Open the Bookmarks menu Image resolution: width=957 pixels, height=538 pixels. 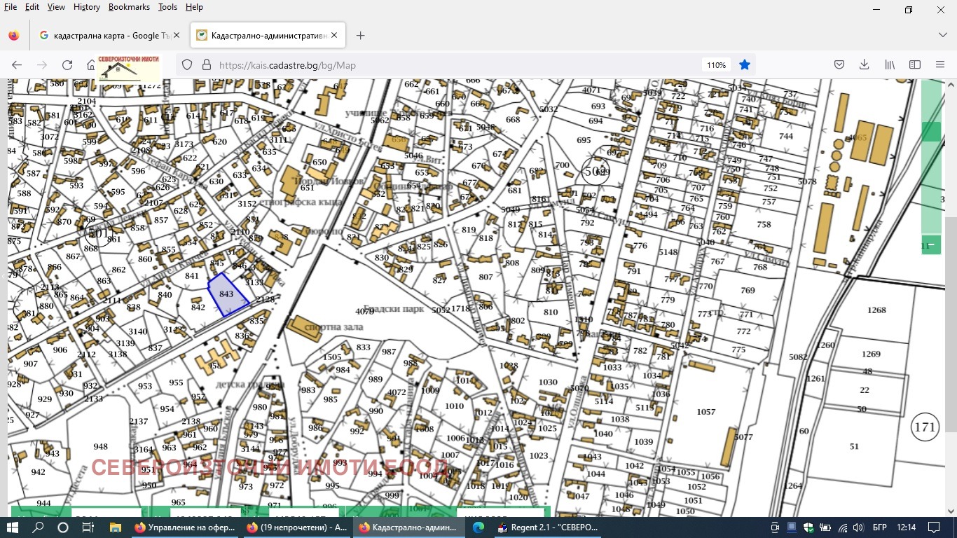(129, 7)
